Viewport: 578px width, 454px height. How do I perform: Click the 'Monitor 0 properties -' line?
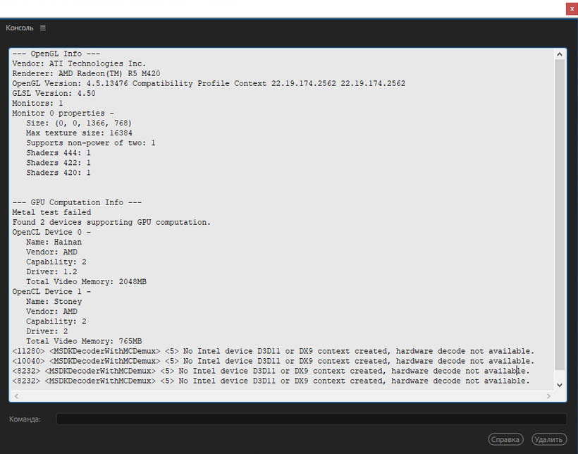[63, 114]
